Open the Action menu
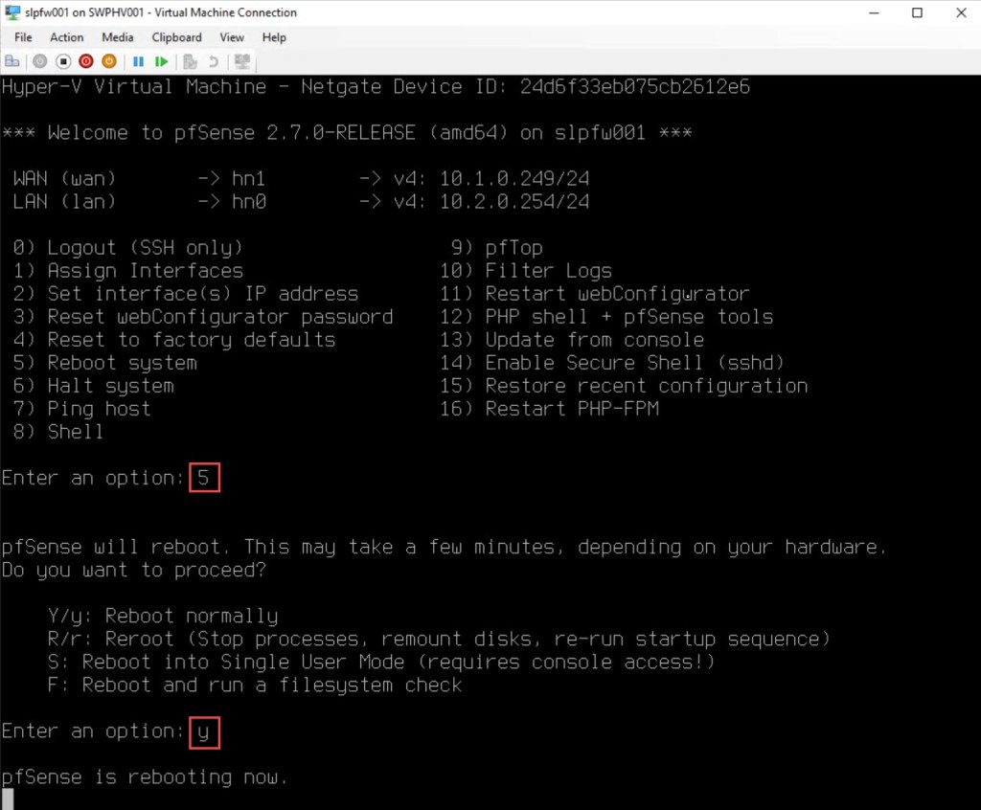This screenshot has height=810, width=981. pos(66,37)
